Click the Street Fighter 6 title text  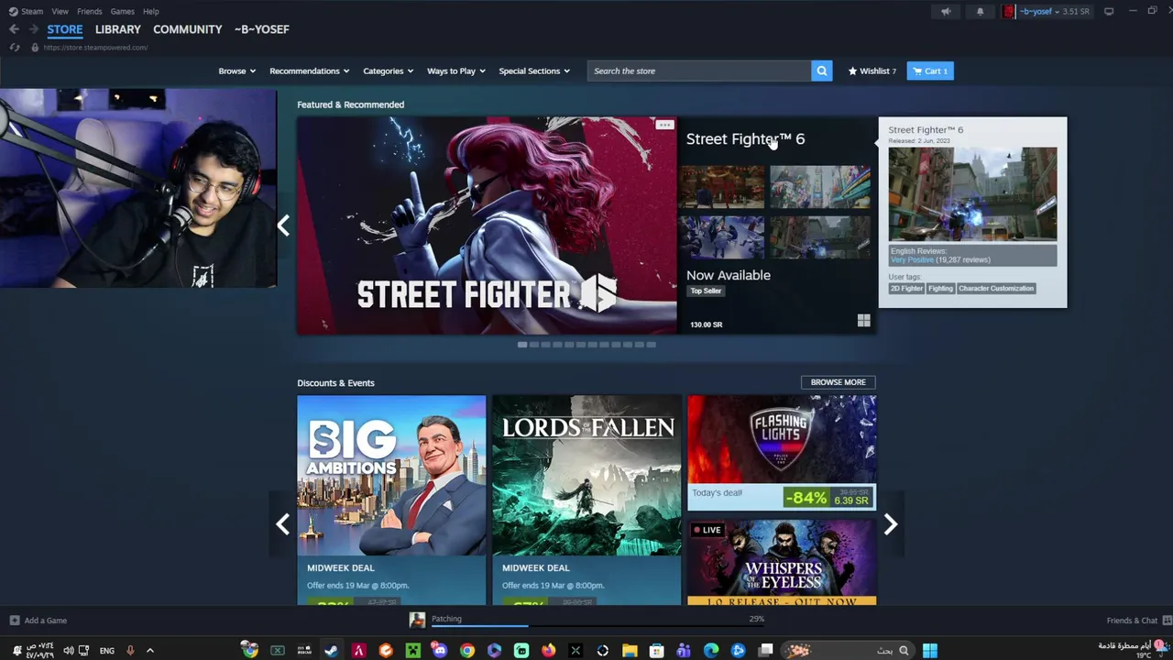point(745,138)
